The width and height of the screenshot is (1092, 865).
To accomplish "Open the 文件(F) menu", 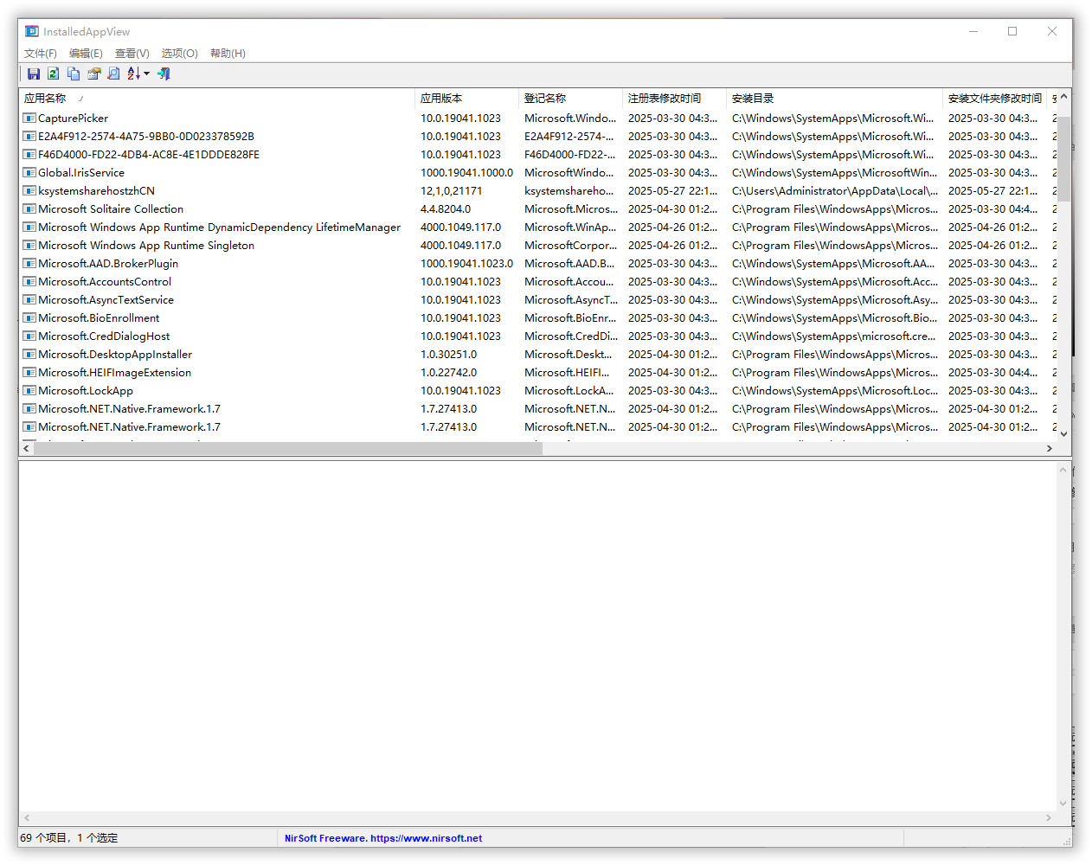I will [x=41, y=54].
